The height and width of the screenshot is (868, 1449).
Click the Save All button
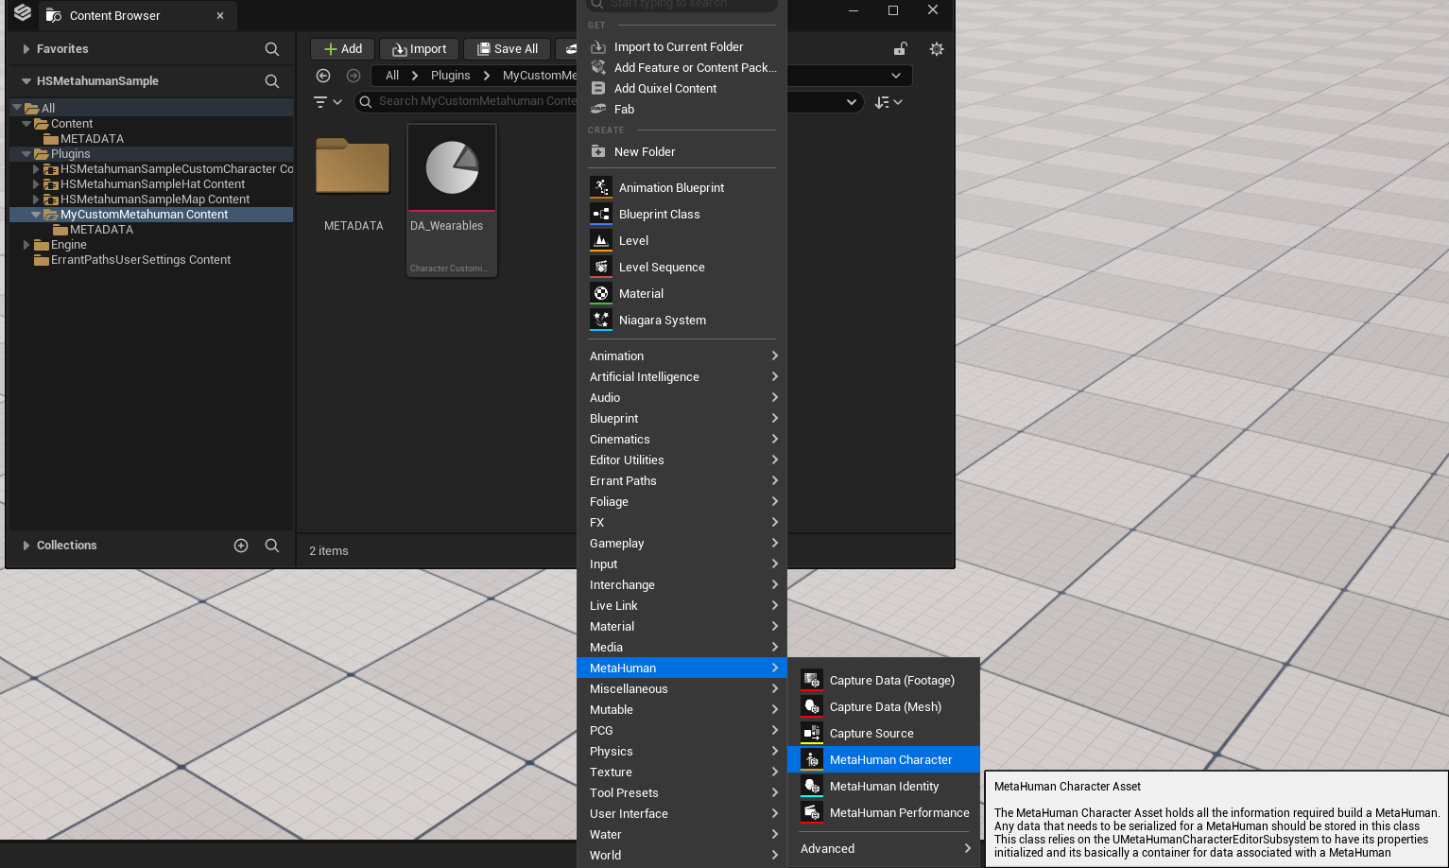click(508, 49)
